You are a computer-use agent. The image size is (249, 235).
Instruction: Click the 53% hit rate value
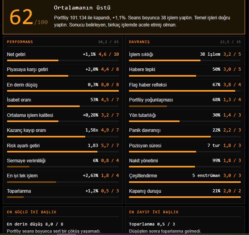tap(94, 100)
